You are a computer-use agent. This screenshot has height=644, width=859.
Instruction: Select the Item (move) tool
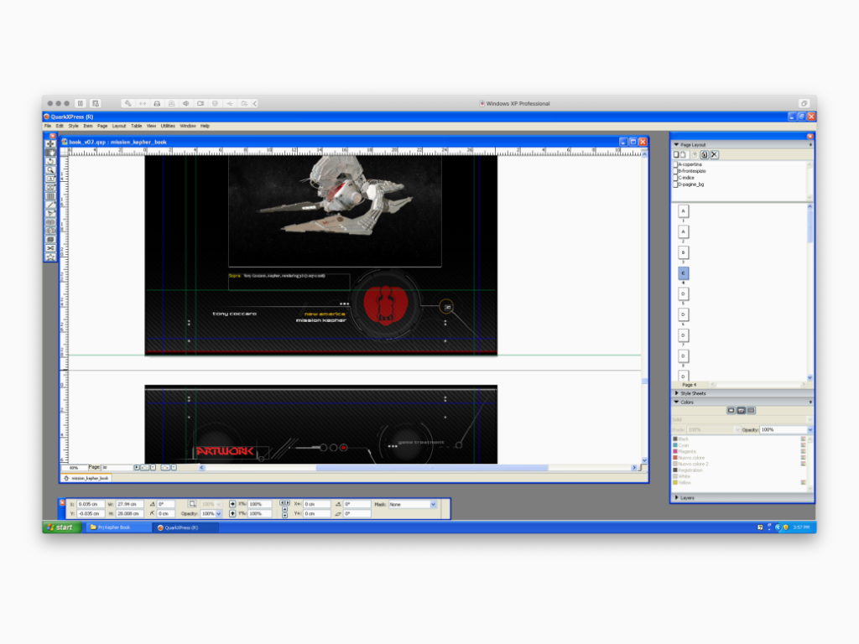pyautogui.click(x=50, y=143)
